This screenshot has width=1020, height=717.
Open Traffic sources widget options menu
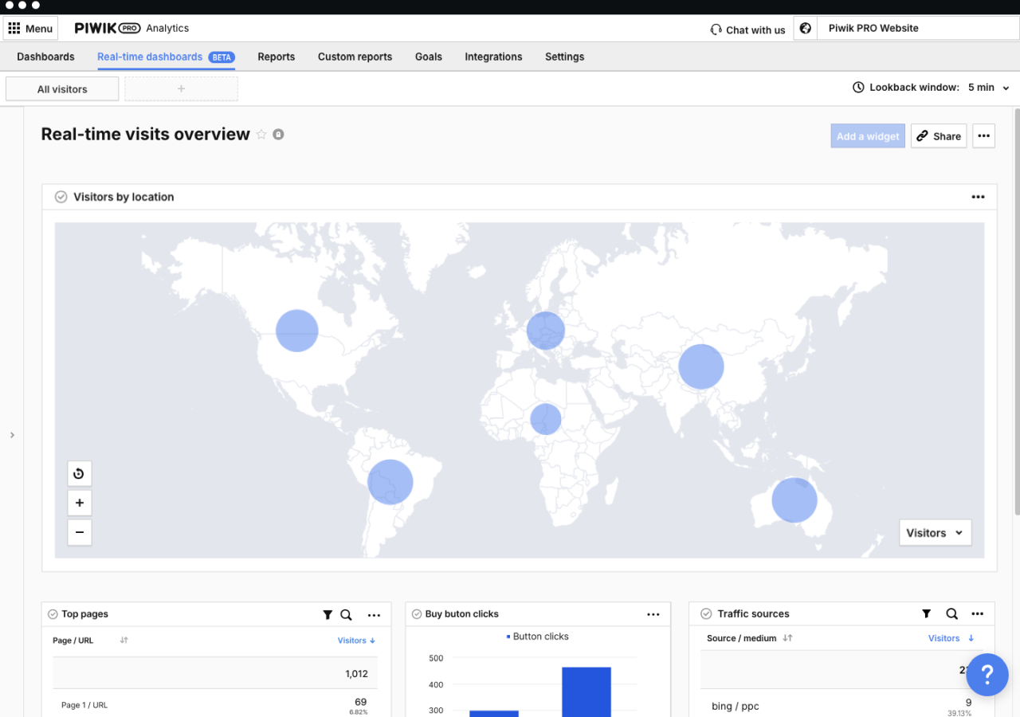[978, 614]
